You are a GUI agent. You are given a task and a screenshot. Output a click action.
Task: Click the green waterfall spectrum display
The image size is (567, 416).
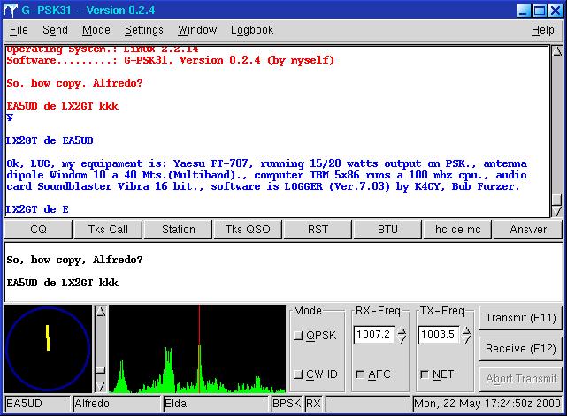click(196, 350)
